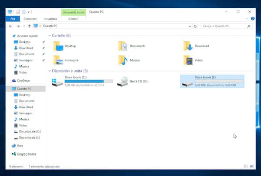
Task: Collapse the Cartelle (6) group
Action: [49, 35]
